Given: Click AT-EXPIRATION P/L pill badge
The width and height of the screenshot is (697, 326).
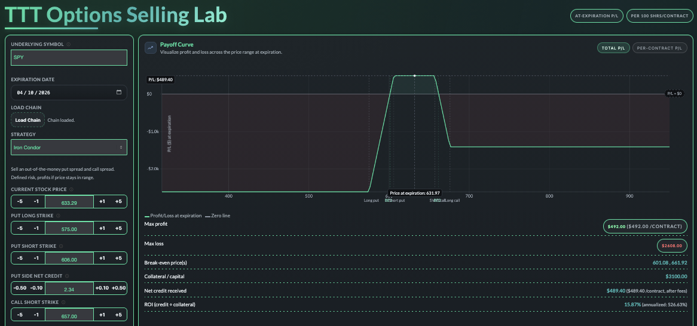Looking at the screenshot, I should pyautogui.click(x=597, y=16).
